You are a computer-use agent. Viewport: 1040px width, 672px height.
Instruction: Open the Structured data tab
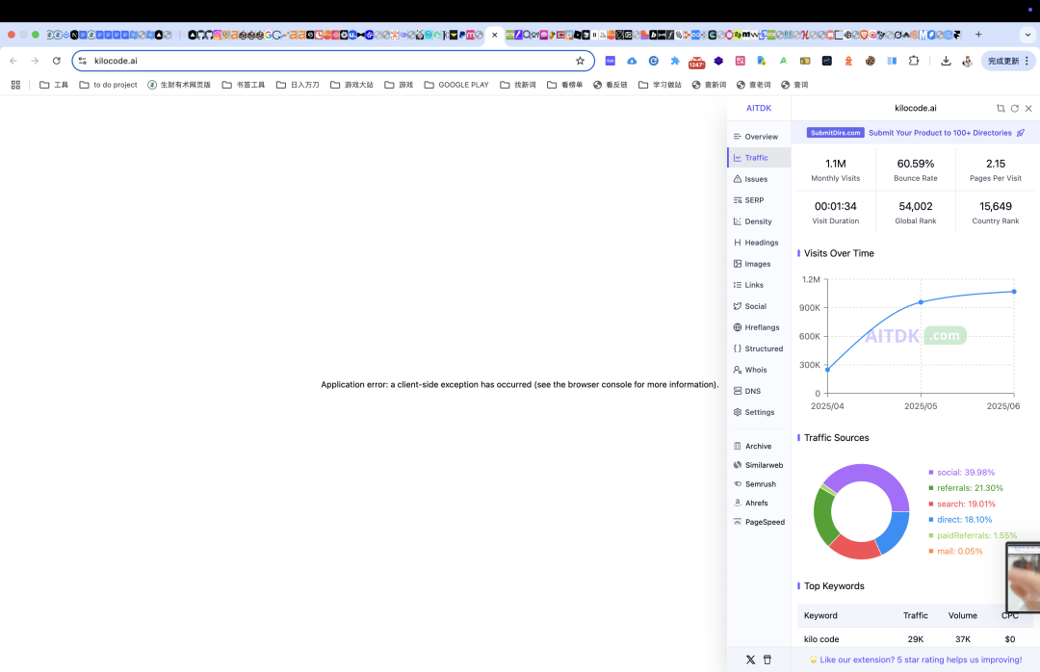(x=758, y=349)
